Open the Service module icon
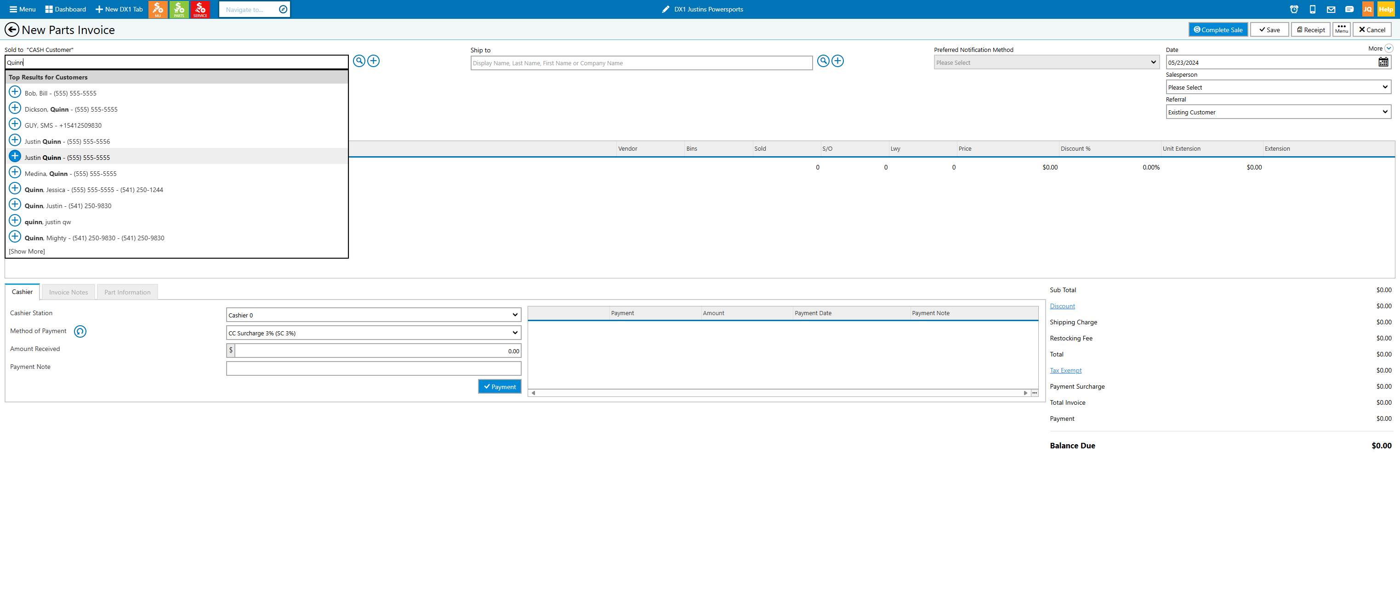This screenshot has width=1400, height=611. click(200, 9)
